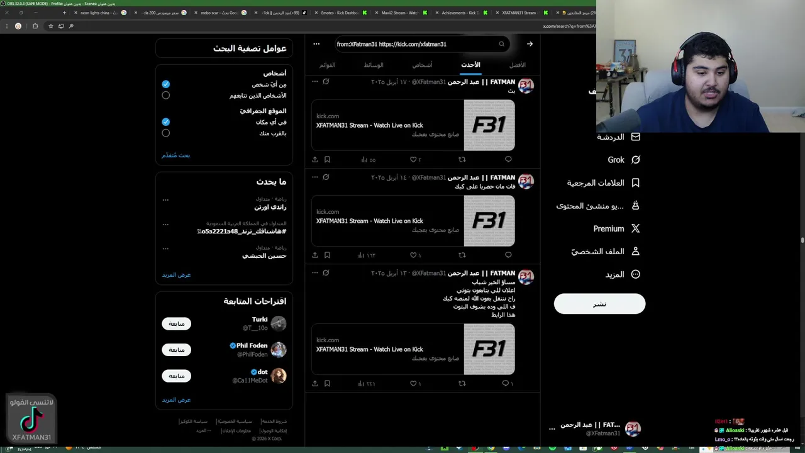Select the 'بالقرب منك' location filter
This screenshot has height=453, width=805.
166,133
